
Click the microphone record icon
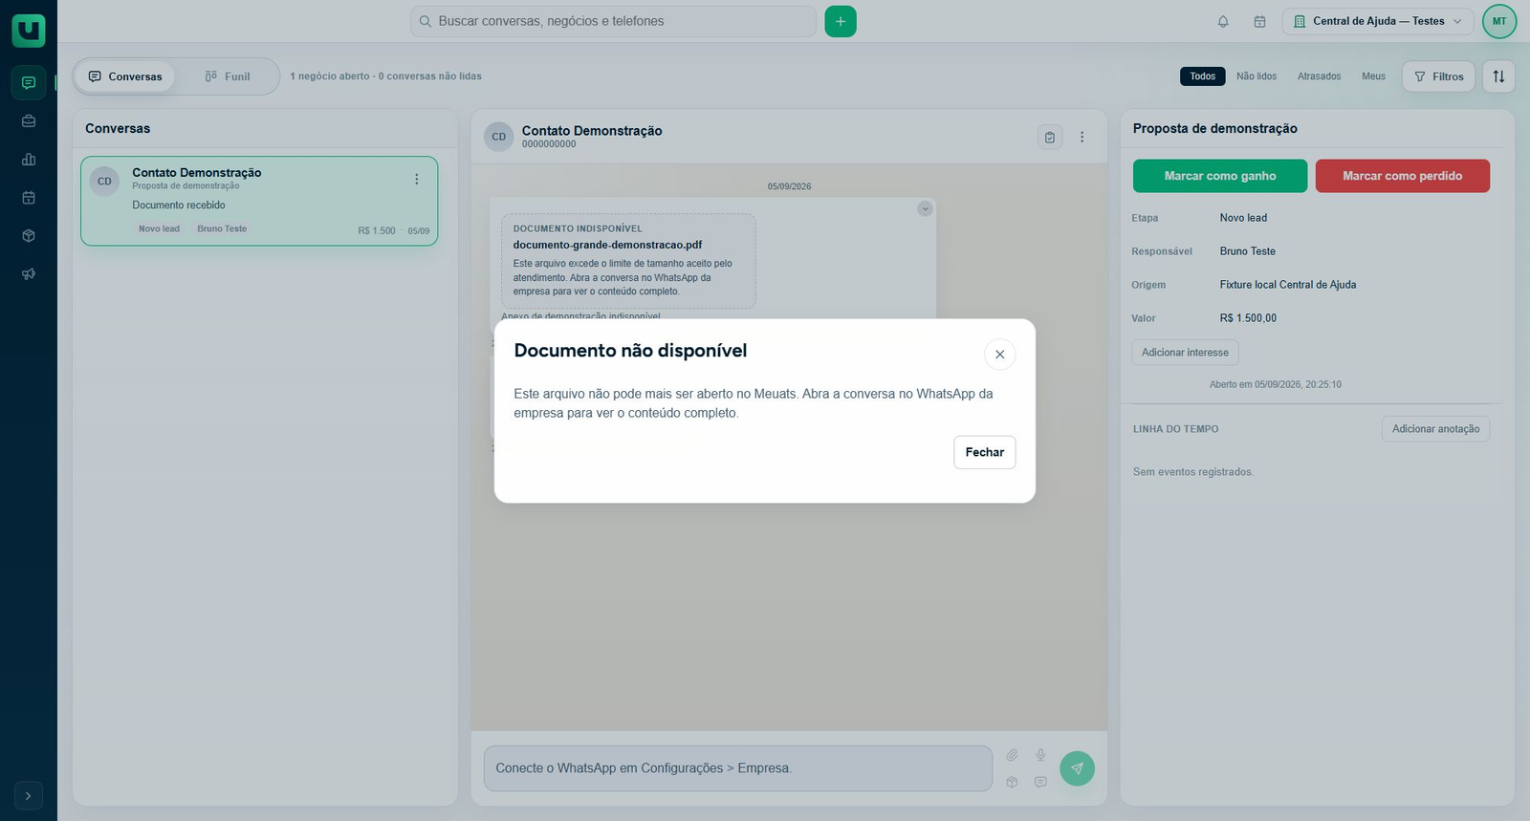pyautogui.click(x=1040, y=755)
